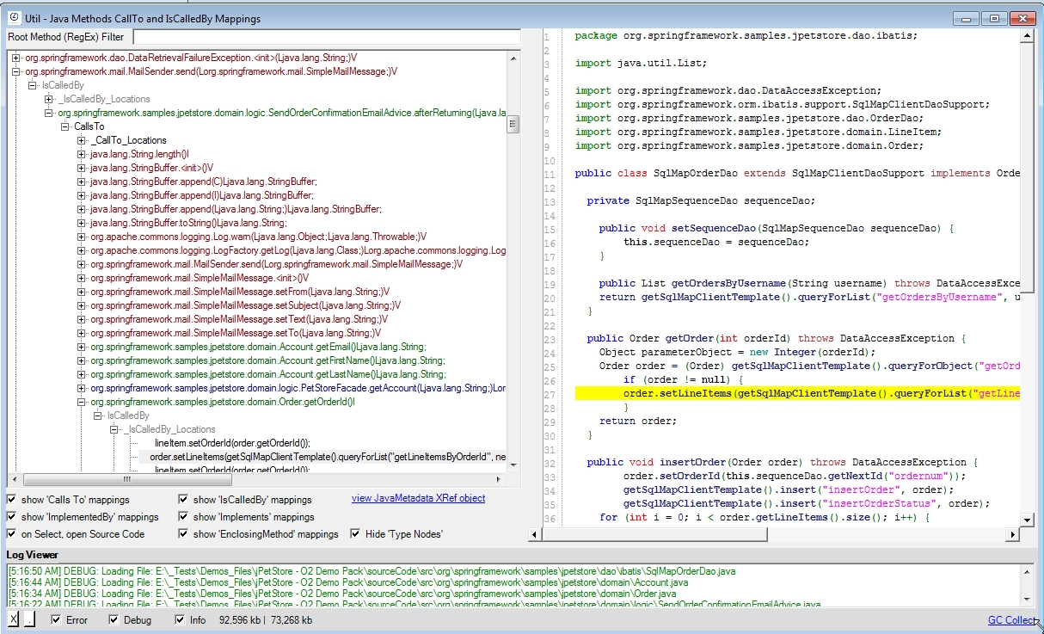Screen dimensions: 1044x634
Task: Select the SimpleMailMessage.setText tree row
Action: tap(239, 319)
